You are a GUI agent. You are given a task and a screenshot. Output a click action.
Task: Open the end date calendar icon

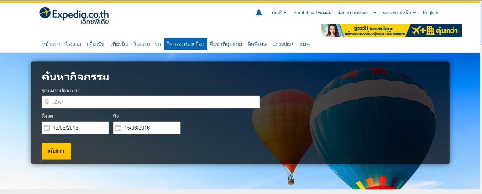(x=118, y=128)
